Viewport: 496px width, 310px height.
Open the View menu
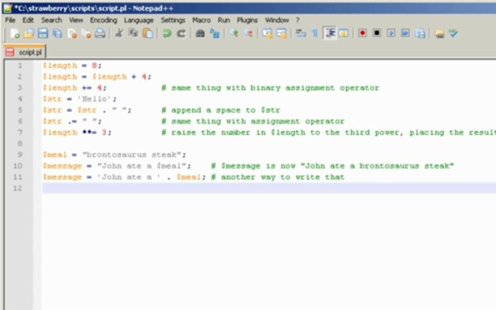76,20
